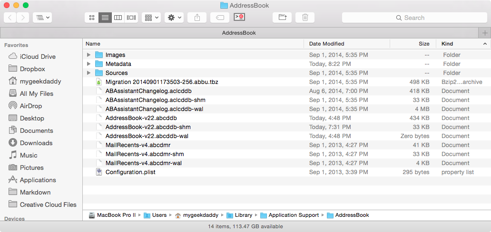Open Downloads in the sidebar
Screen dimensions: 491x232
click(36, 143)
